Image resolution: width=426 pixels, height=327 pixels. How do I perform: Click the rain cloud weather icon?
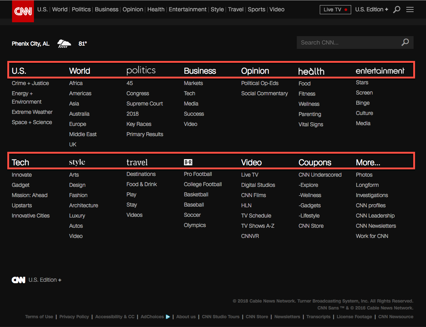coord(64,44)
